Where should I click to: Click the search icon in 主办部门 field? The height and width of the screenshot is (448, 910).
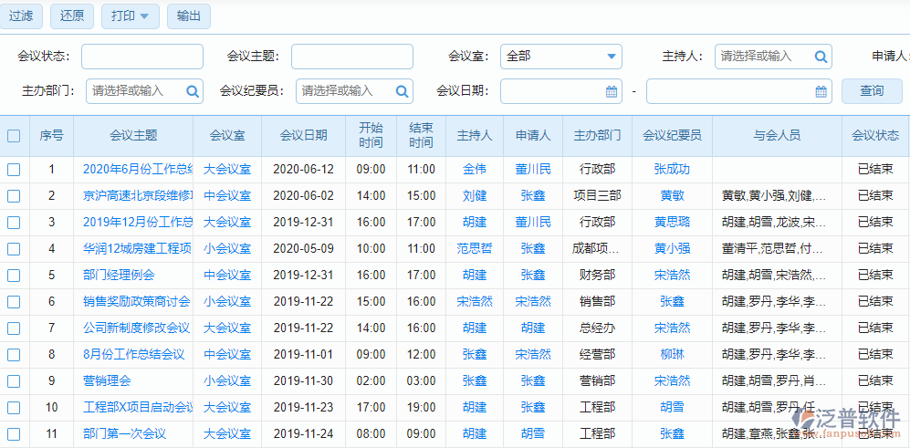click(193, 91)
